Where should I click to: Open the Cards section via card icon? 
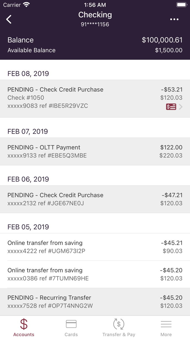[71, 323]
